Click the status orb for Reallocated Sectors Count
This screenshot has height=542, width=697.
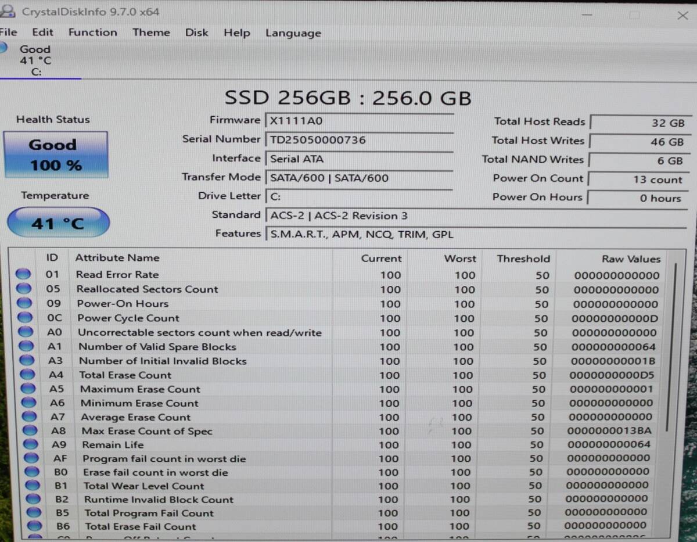[x=24, y=288]
